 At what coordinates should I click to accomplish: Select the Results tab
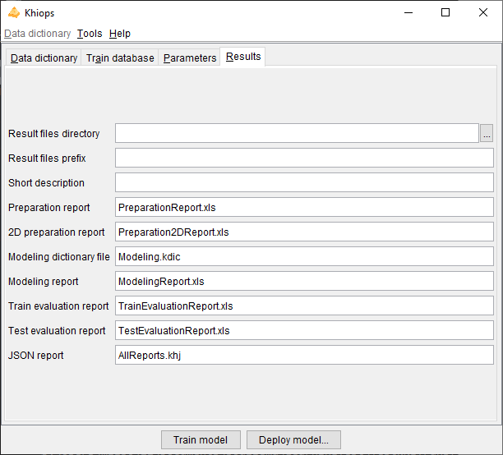pyautogui.click(x=243, y=57)
